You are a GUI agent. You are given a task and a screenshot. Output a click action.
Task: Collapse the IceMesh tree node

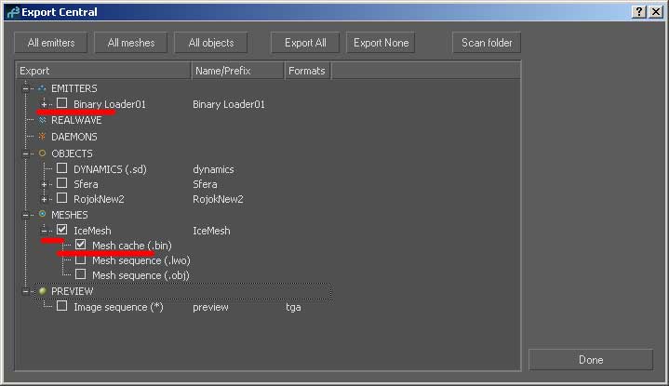pyautogui.click(x=44, y=230)
